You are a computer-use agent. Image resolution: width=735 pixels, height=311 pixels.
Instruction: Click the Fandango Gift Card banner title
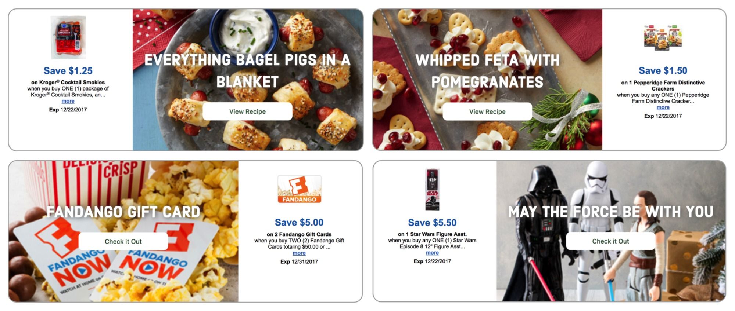[123, 212]
